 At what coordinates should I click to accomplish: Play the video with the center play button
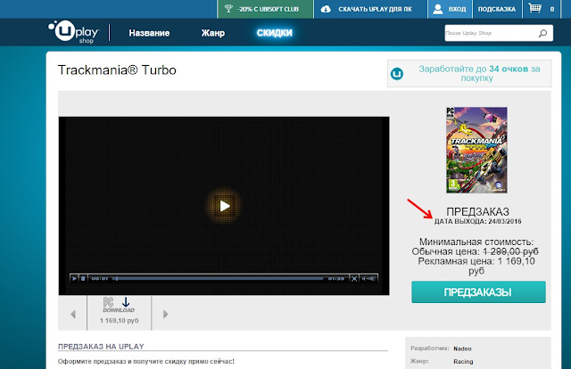(225, 206)
